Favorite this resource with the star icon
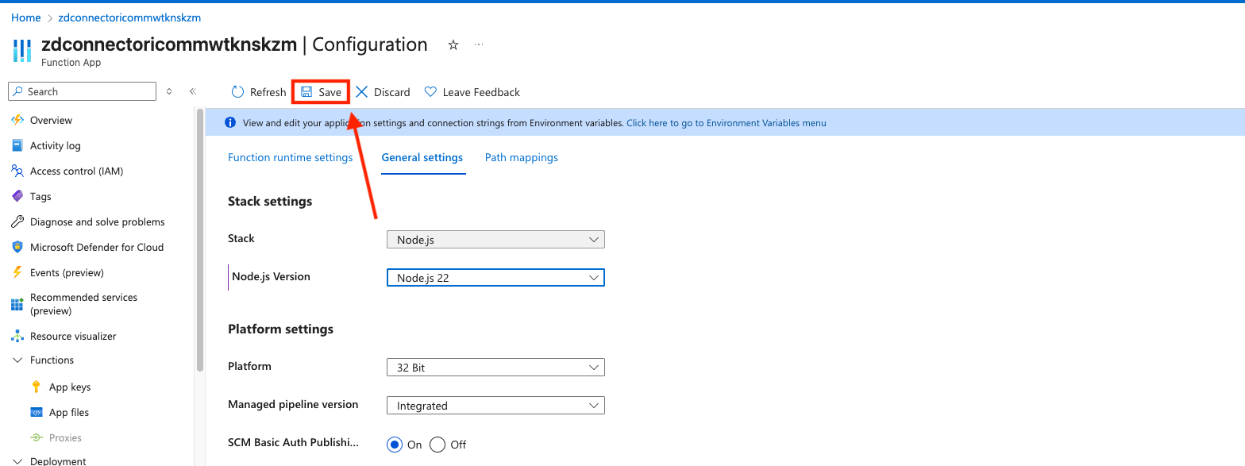1245x466 pixels. click(453, 45)
